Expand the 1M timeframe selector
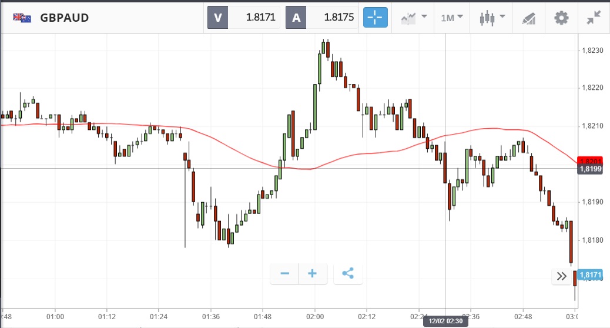 pyautogui.click(x=451, y=18)
